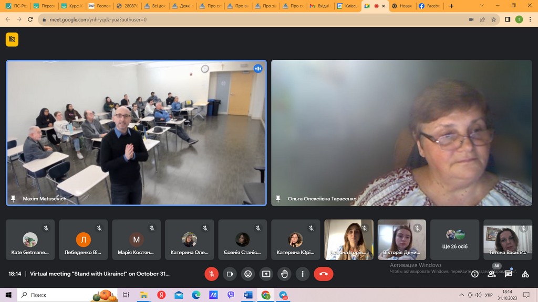538x302 pixels.
Task: Open the activities icon
Action: click(x=525, y=274)
